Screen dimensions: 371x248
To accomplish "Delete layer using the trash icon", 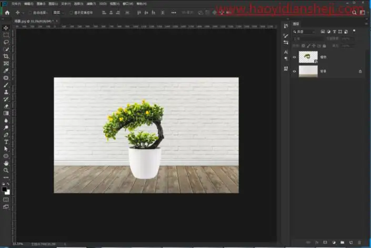I will [x=359, y=242].
